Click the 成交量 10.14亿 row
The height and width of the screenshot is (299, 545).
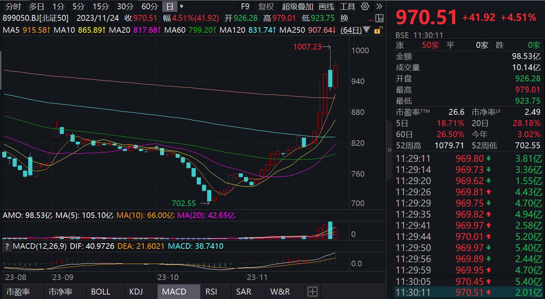click(x=468, y=68)
